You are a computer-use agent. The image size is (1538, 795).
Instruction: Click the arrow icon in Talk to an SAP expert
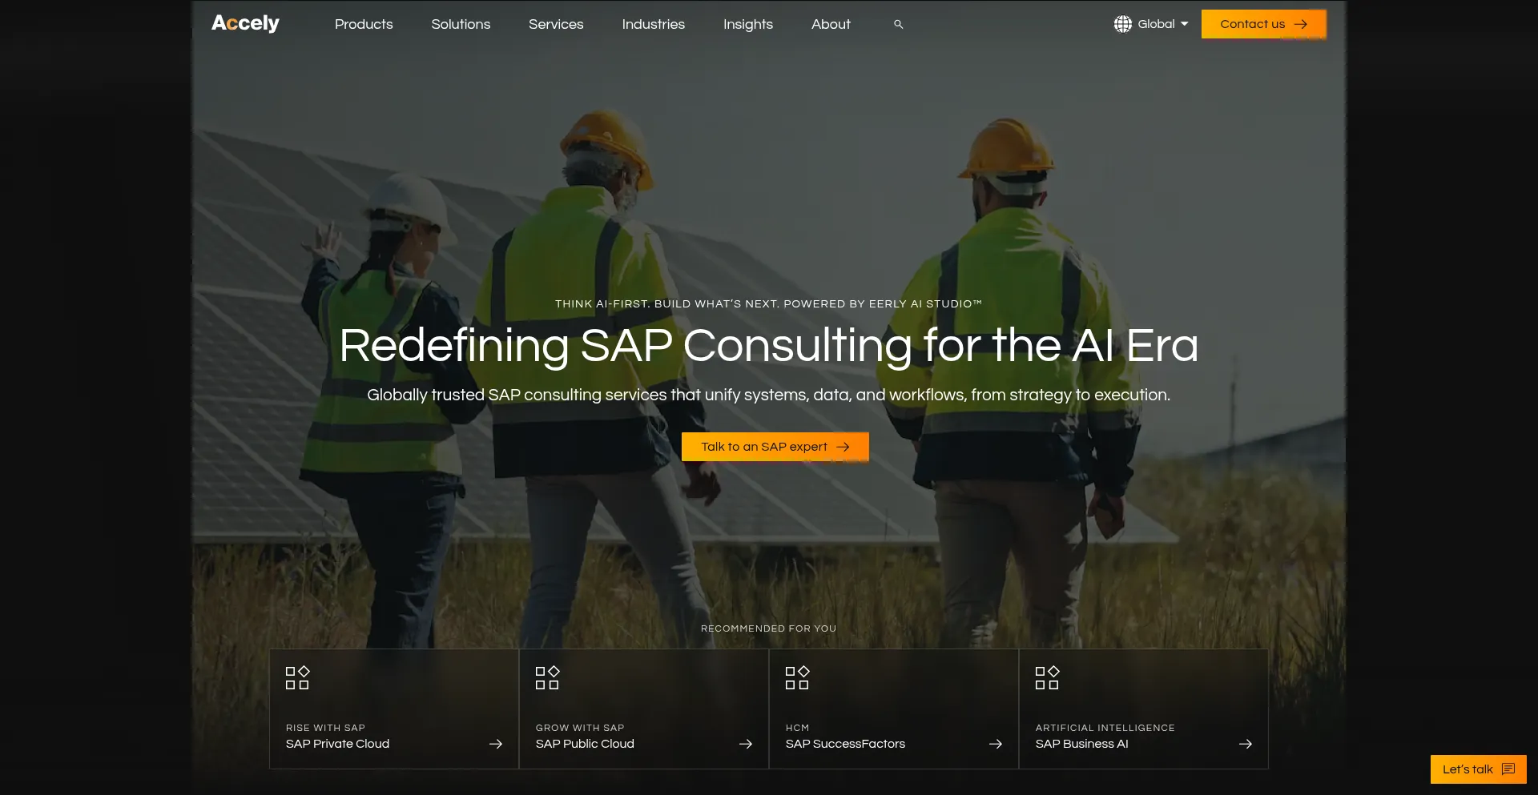843,447
